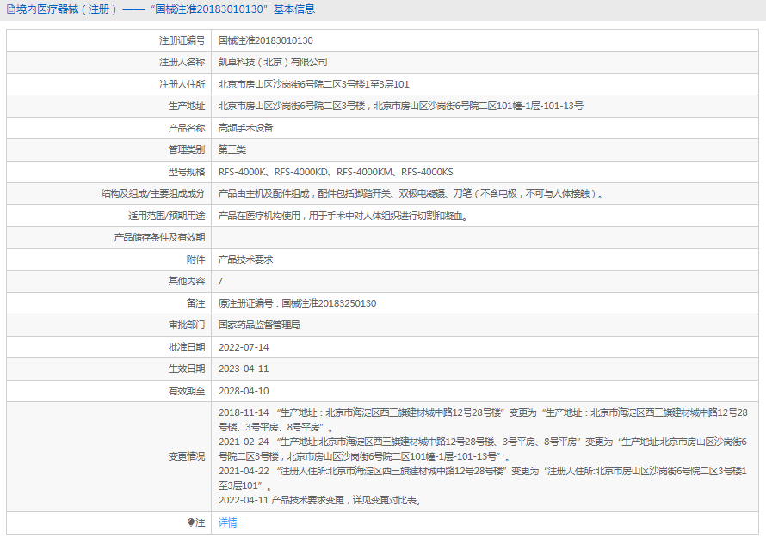This screenshot has height=543, width=766.
Task: Click the 备注 label
Action: coord(196,303)
